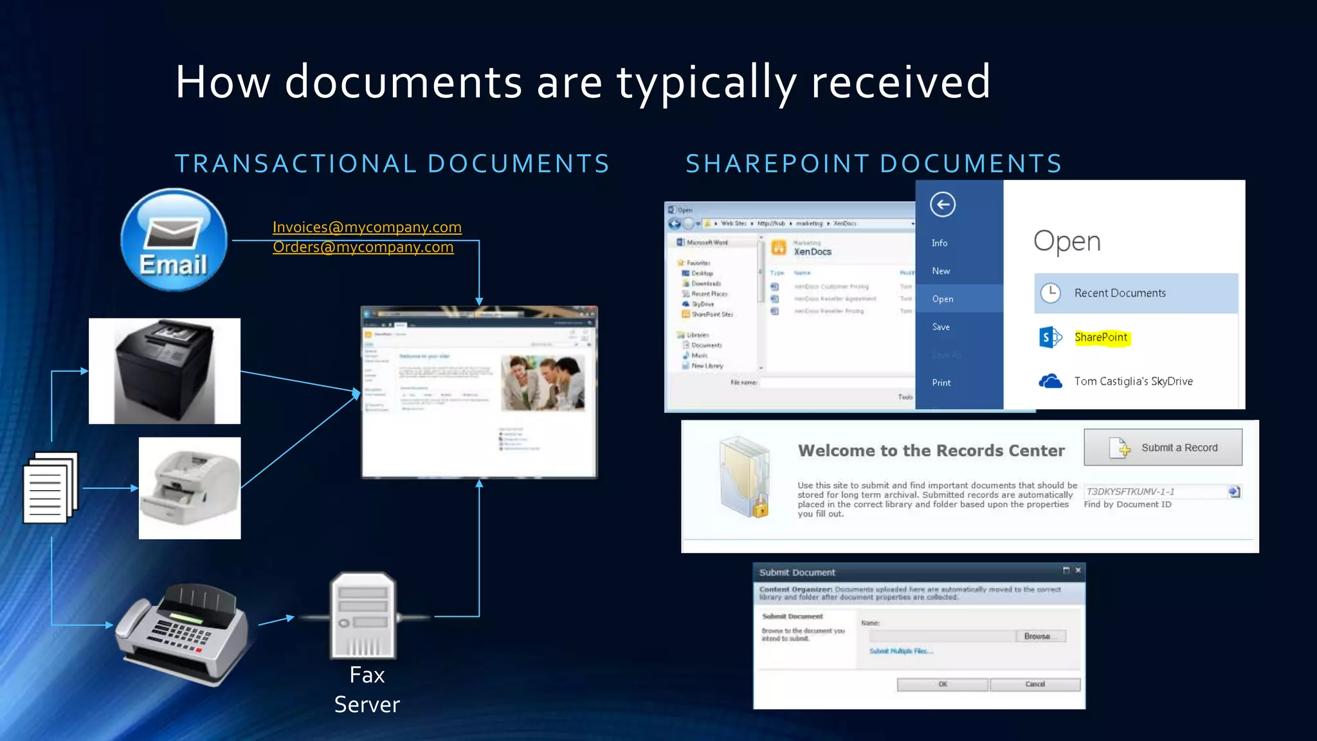The width and height of the screenshot is (1317, 741).
Task: Open Tools dropdown in Open dialog
Action: pyautogui.click(x=905, y=398)
